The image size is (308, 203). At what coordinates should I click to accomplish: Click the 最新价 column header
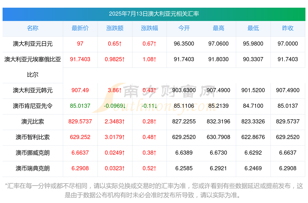tap(80, 28)
